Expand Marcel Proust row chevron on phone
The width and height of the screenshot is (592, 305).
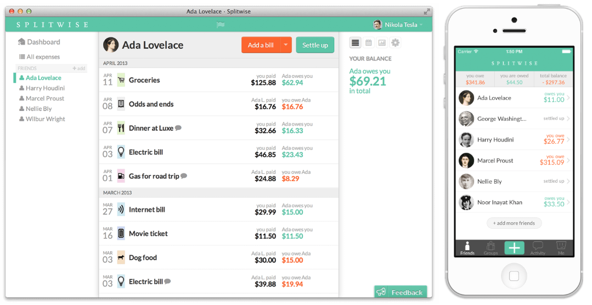tap(568, 161)
